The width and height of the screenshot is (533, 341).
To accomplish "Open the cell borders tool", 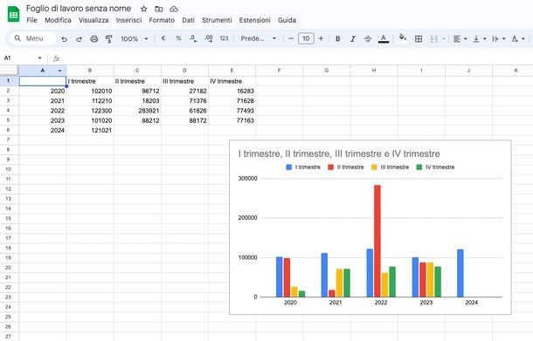I will 419,39.
